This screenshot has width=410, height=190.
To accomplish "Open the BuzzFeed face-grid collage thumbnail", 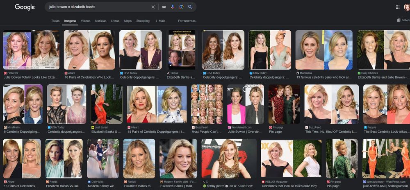I will pos(207,104).
